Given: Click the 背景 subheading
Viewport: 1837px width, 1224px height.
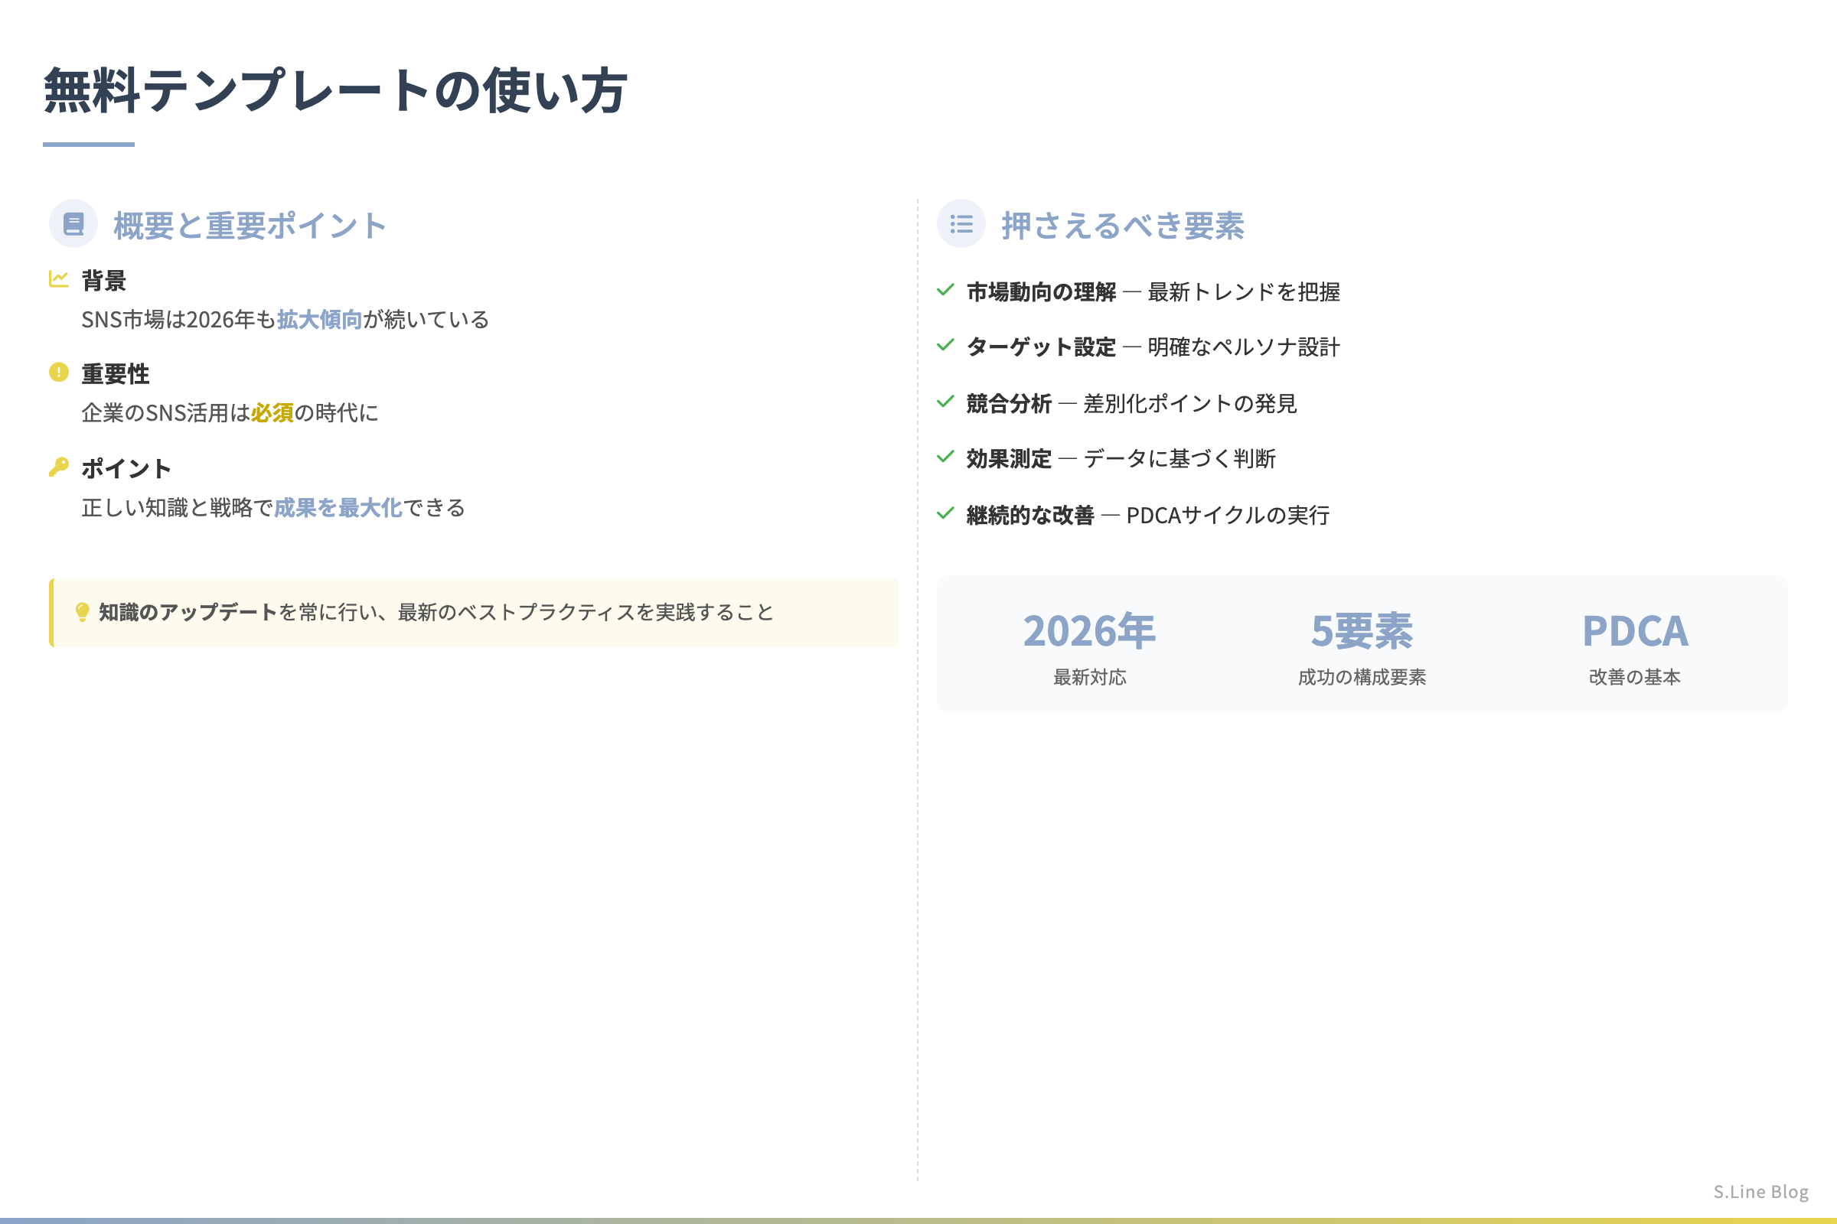Looking at the screenshot, I should pos(104,280).
